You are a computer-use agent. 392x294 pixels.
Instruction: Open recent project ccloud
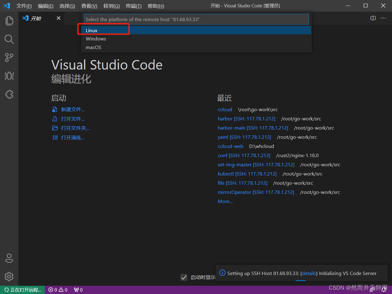click(x=225, y=109)
